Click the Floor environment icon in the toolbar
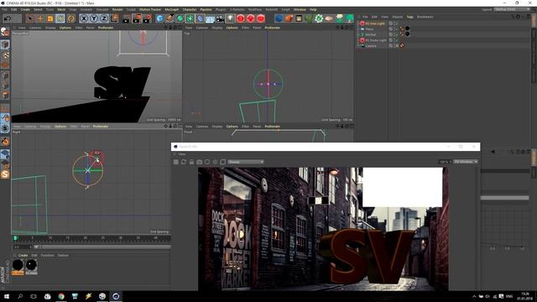The height and width of the screenshot is (302, 537). pyautogui.click(x=210, y=18)
